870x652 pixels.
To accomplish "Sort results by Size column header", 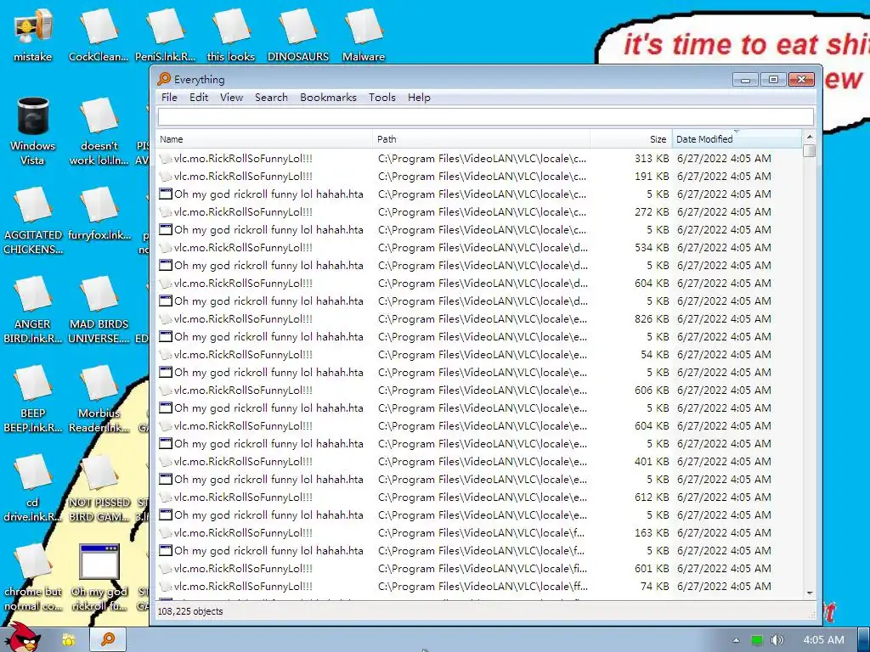I will pos(631,139).
